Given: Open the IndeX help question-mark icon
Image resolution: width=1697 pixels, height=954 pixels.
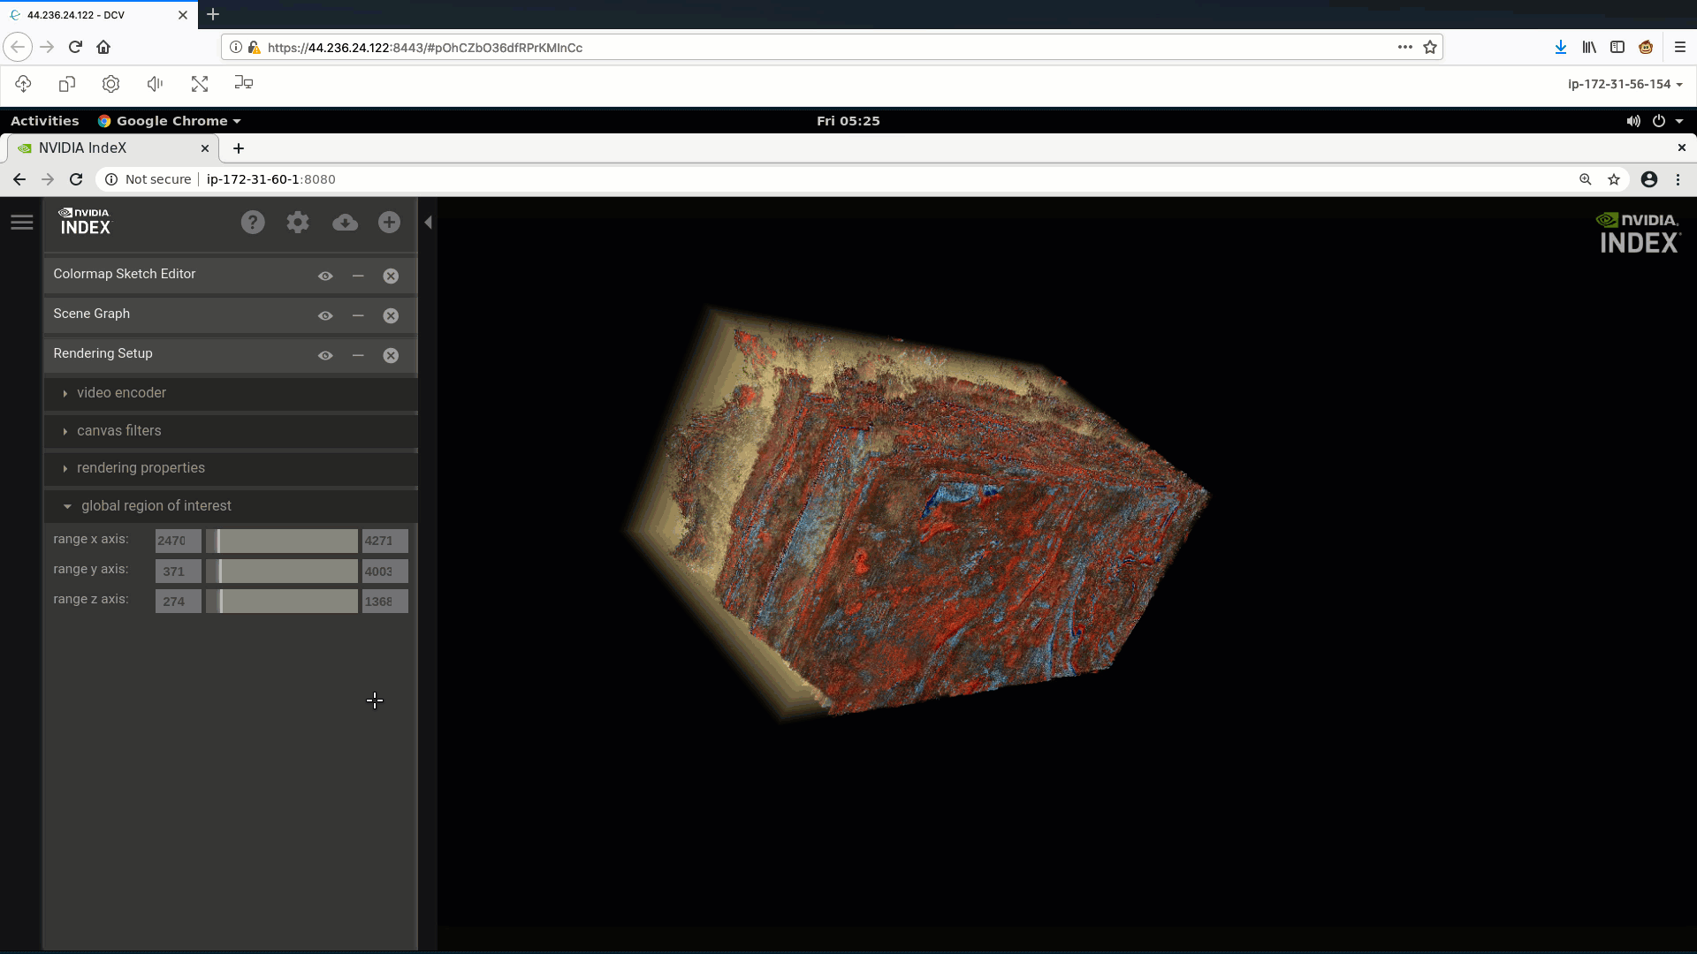Looking at the screenshot, I should click(x=253, y=223).
